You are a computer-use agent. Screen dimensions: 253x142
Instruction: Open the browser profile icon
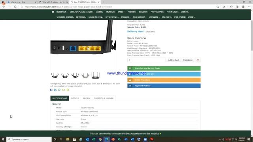(243, 7)
